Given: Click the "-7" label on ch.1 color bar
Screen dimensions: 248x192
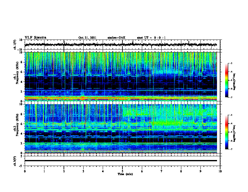Looking at the screenshot, I should 231,97.
